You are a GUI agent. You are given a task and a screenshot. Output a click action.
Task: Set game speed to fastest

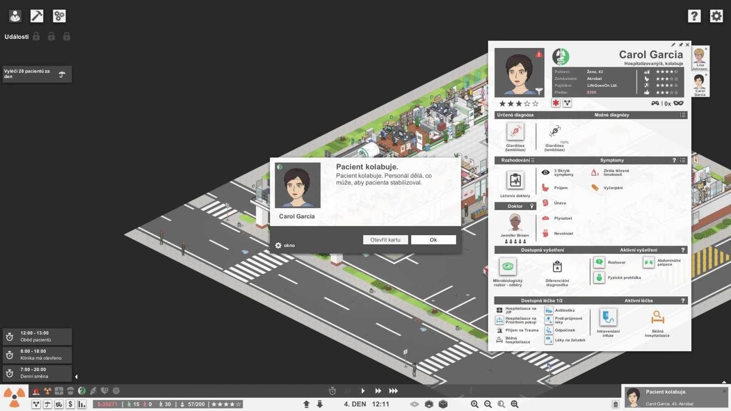pos(393,391)
